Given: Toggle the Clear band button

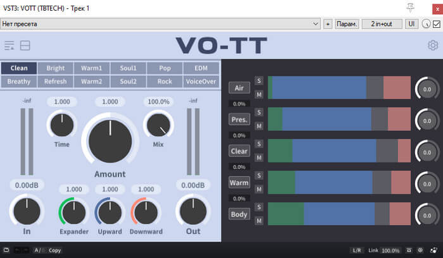Looking at the screenshot, I should [x=239, y=151].
